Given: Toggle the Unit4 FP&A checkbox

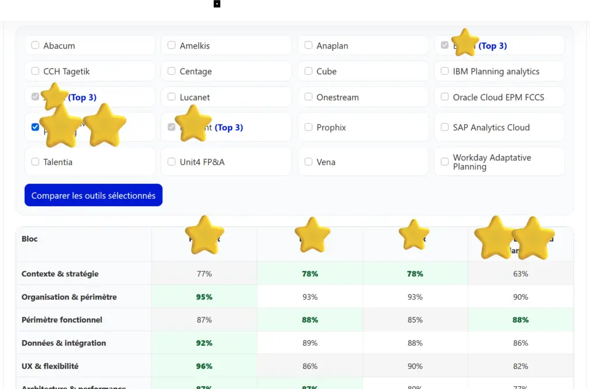Looking at the screenshot, I should tap(172, 162).
